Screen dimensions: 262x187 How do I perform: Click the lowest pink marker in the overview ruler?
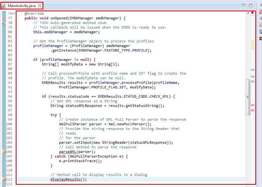coord(252,110)
